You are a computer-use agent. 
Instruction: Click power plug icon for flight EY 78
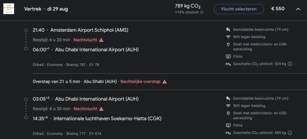pos(228,45)
